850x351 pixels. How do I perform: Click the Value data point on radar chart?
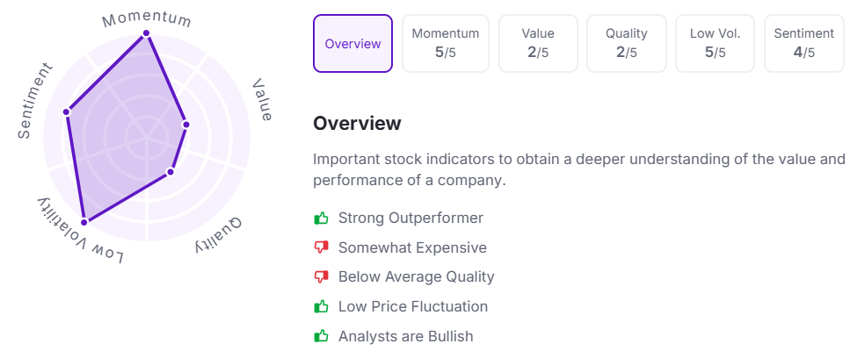(x=186, y=125)
